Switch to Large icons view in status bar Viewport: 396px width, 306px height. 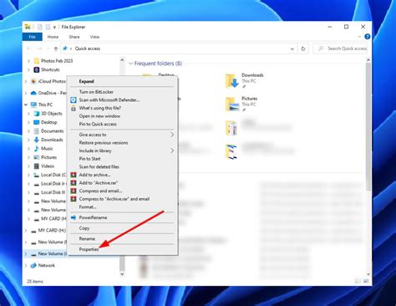click(x=366, y=281)
